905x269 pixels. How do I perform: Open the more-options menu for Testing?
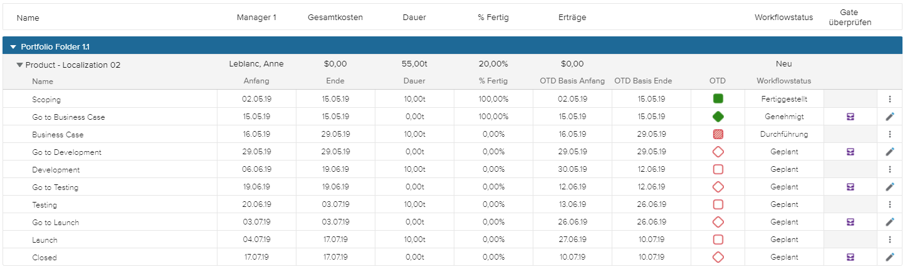889,204
